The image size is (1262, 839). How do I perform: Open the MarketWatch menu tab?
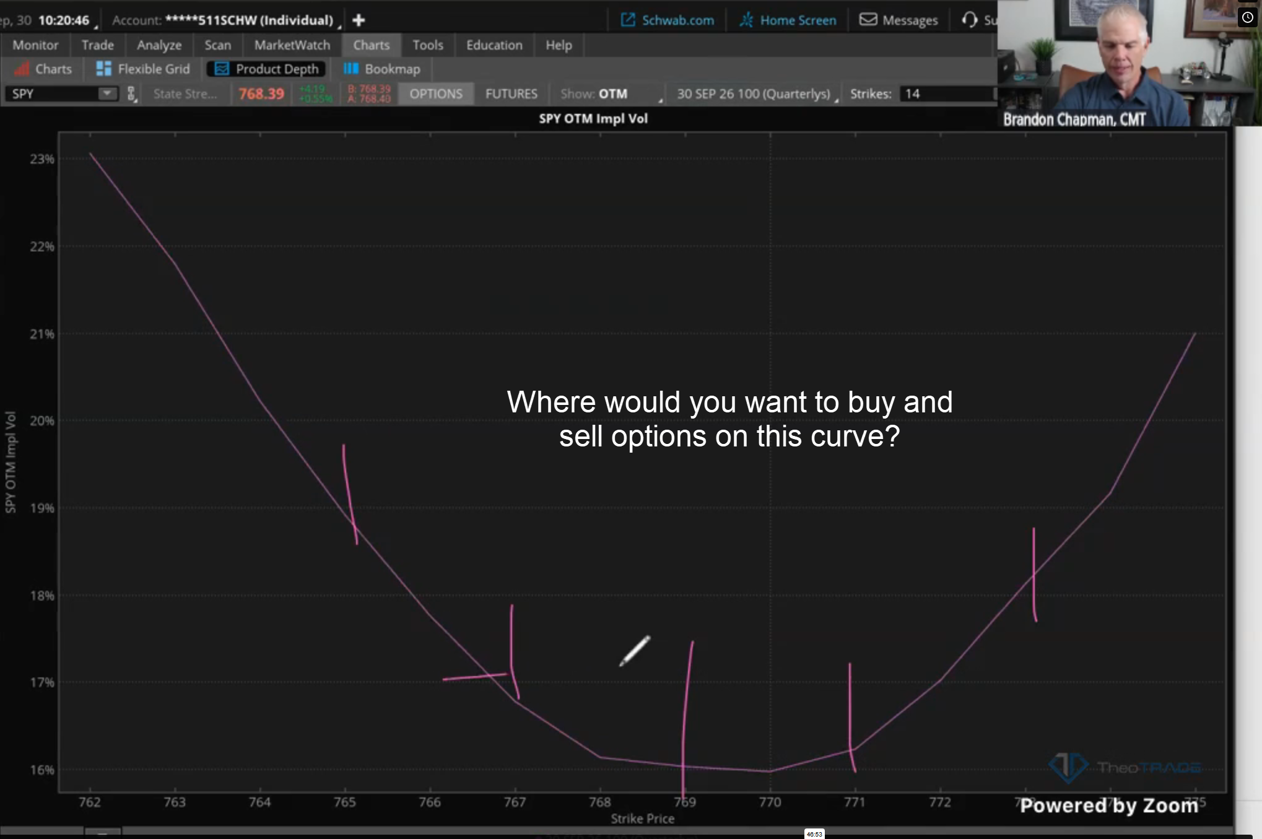[292, 45]
